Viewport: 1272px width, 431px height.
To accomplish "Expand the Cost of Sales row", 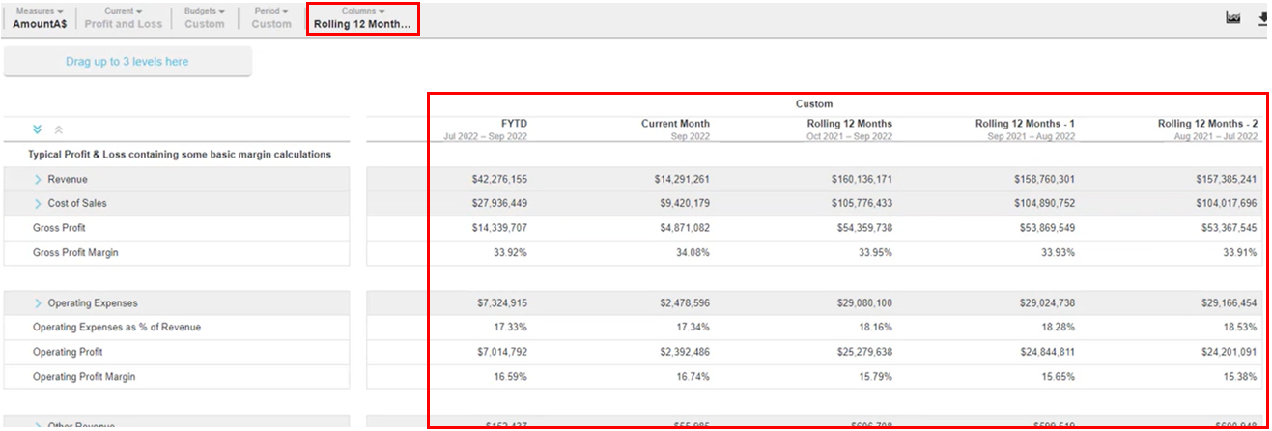I will click(39, 204).
